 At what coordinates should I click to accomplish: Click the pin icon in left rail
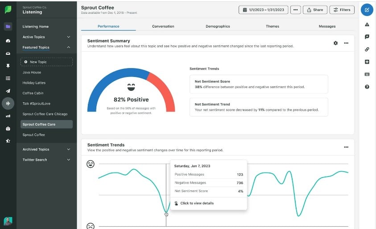click(8, 66)
